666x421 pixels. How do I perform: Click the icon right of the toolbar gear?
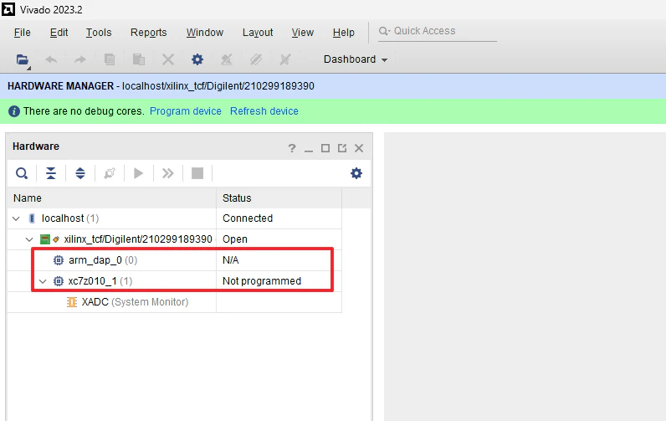click(x=227, y=59)
